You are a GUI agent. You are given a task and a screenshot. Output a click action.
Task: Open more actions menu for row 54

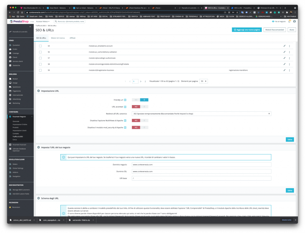[x=289, y=46]
